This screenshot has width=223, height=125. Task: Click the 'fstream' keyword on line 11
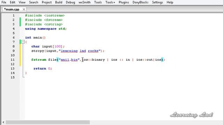[x=39, y=60]
